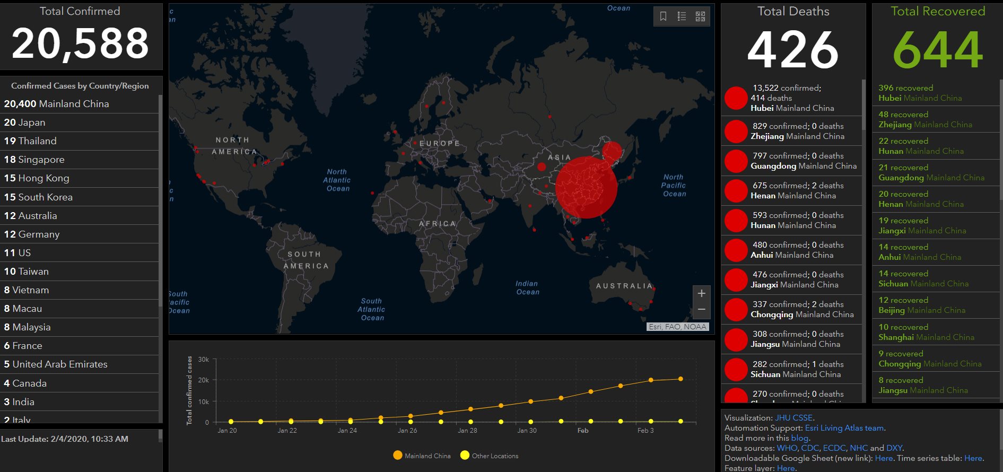Click the red circle beside Hubei
The width and height of the screenshot is (1003, 472).
click(736, 98)
